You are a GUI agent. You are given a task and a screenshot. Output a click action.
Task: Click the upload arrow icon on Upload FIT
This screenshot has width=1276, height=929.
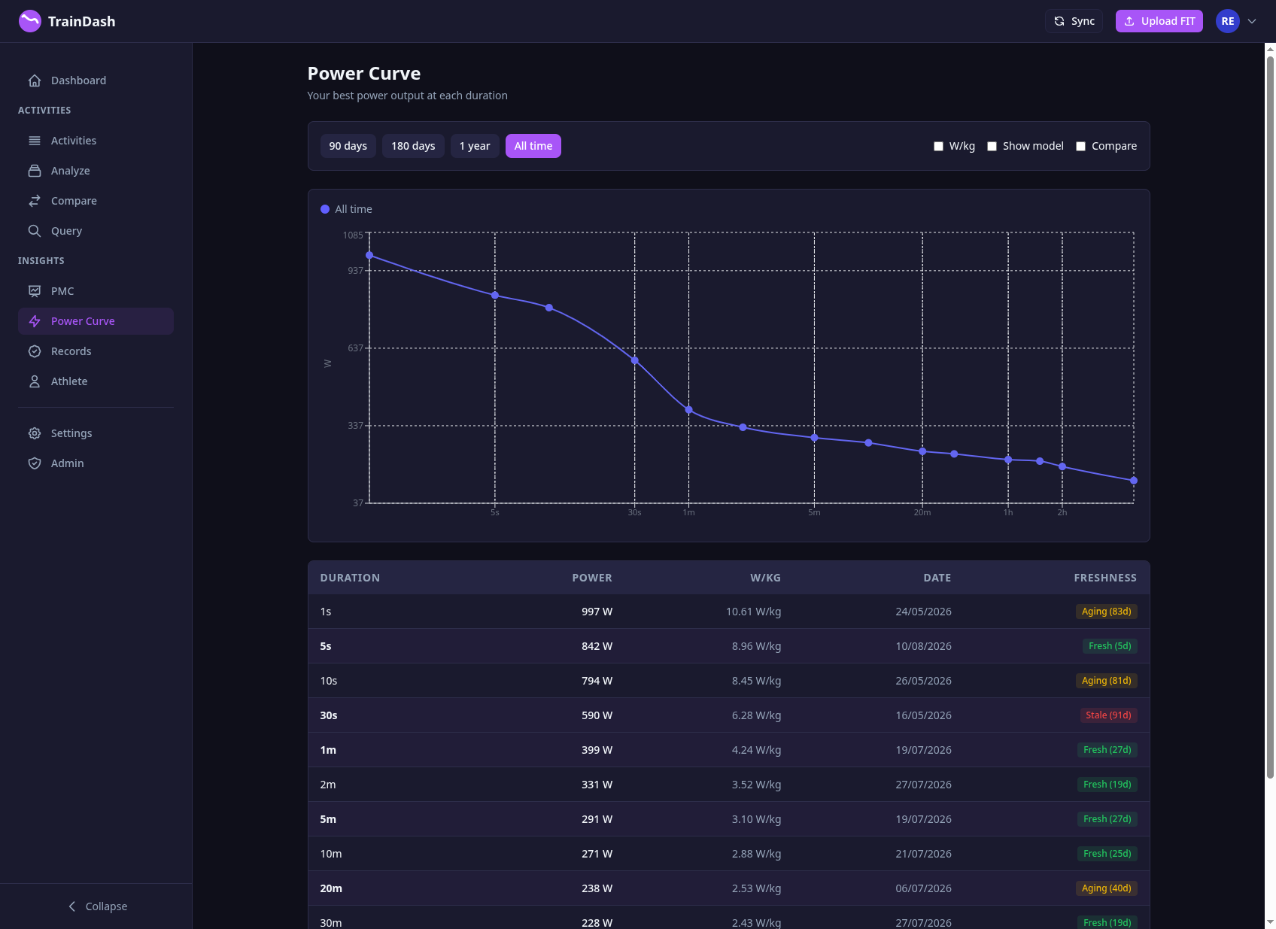(1129, 21)
